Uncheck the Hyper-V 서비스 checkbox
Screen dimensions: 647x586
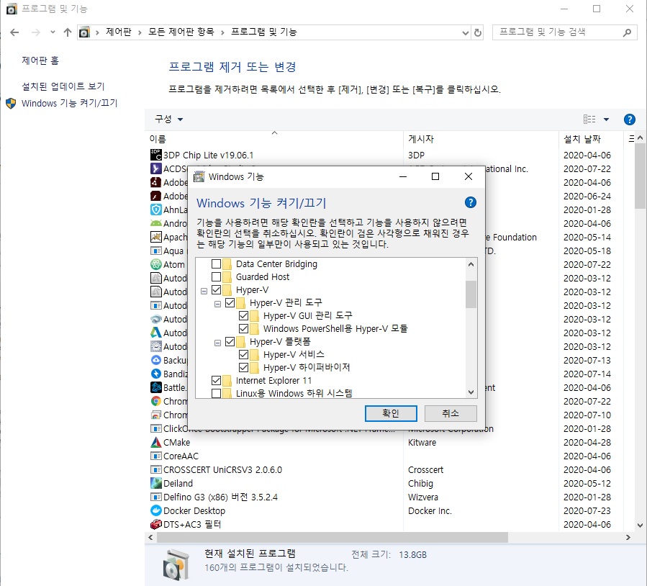point(243,354)
